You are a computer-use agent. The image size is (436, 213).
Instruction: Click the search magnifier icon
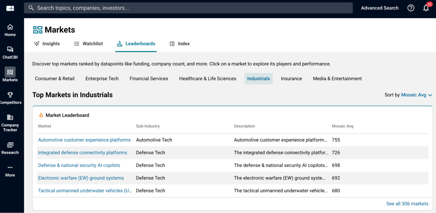point(31,8)
